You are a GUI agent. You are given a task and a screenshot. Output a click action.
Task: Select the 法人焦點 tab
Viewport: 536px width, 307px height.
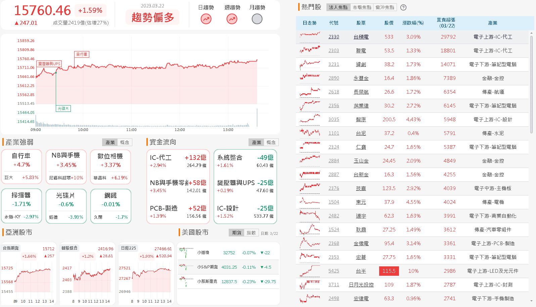[x=338, y=7]
